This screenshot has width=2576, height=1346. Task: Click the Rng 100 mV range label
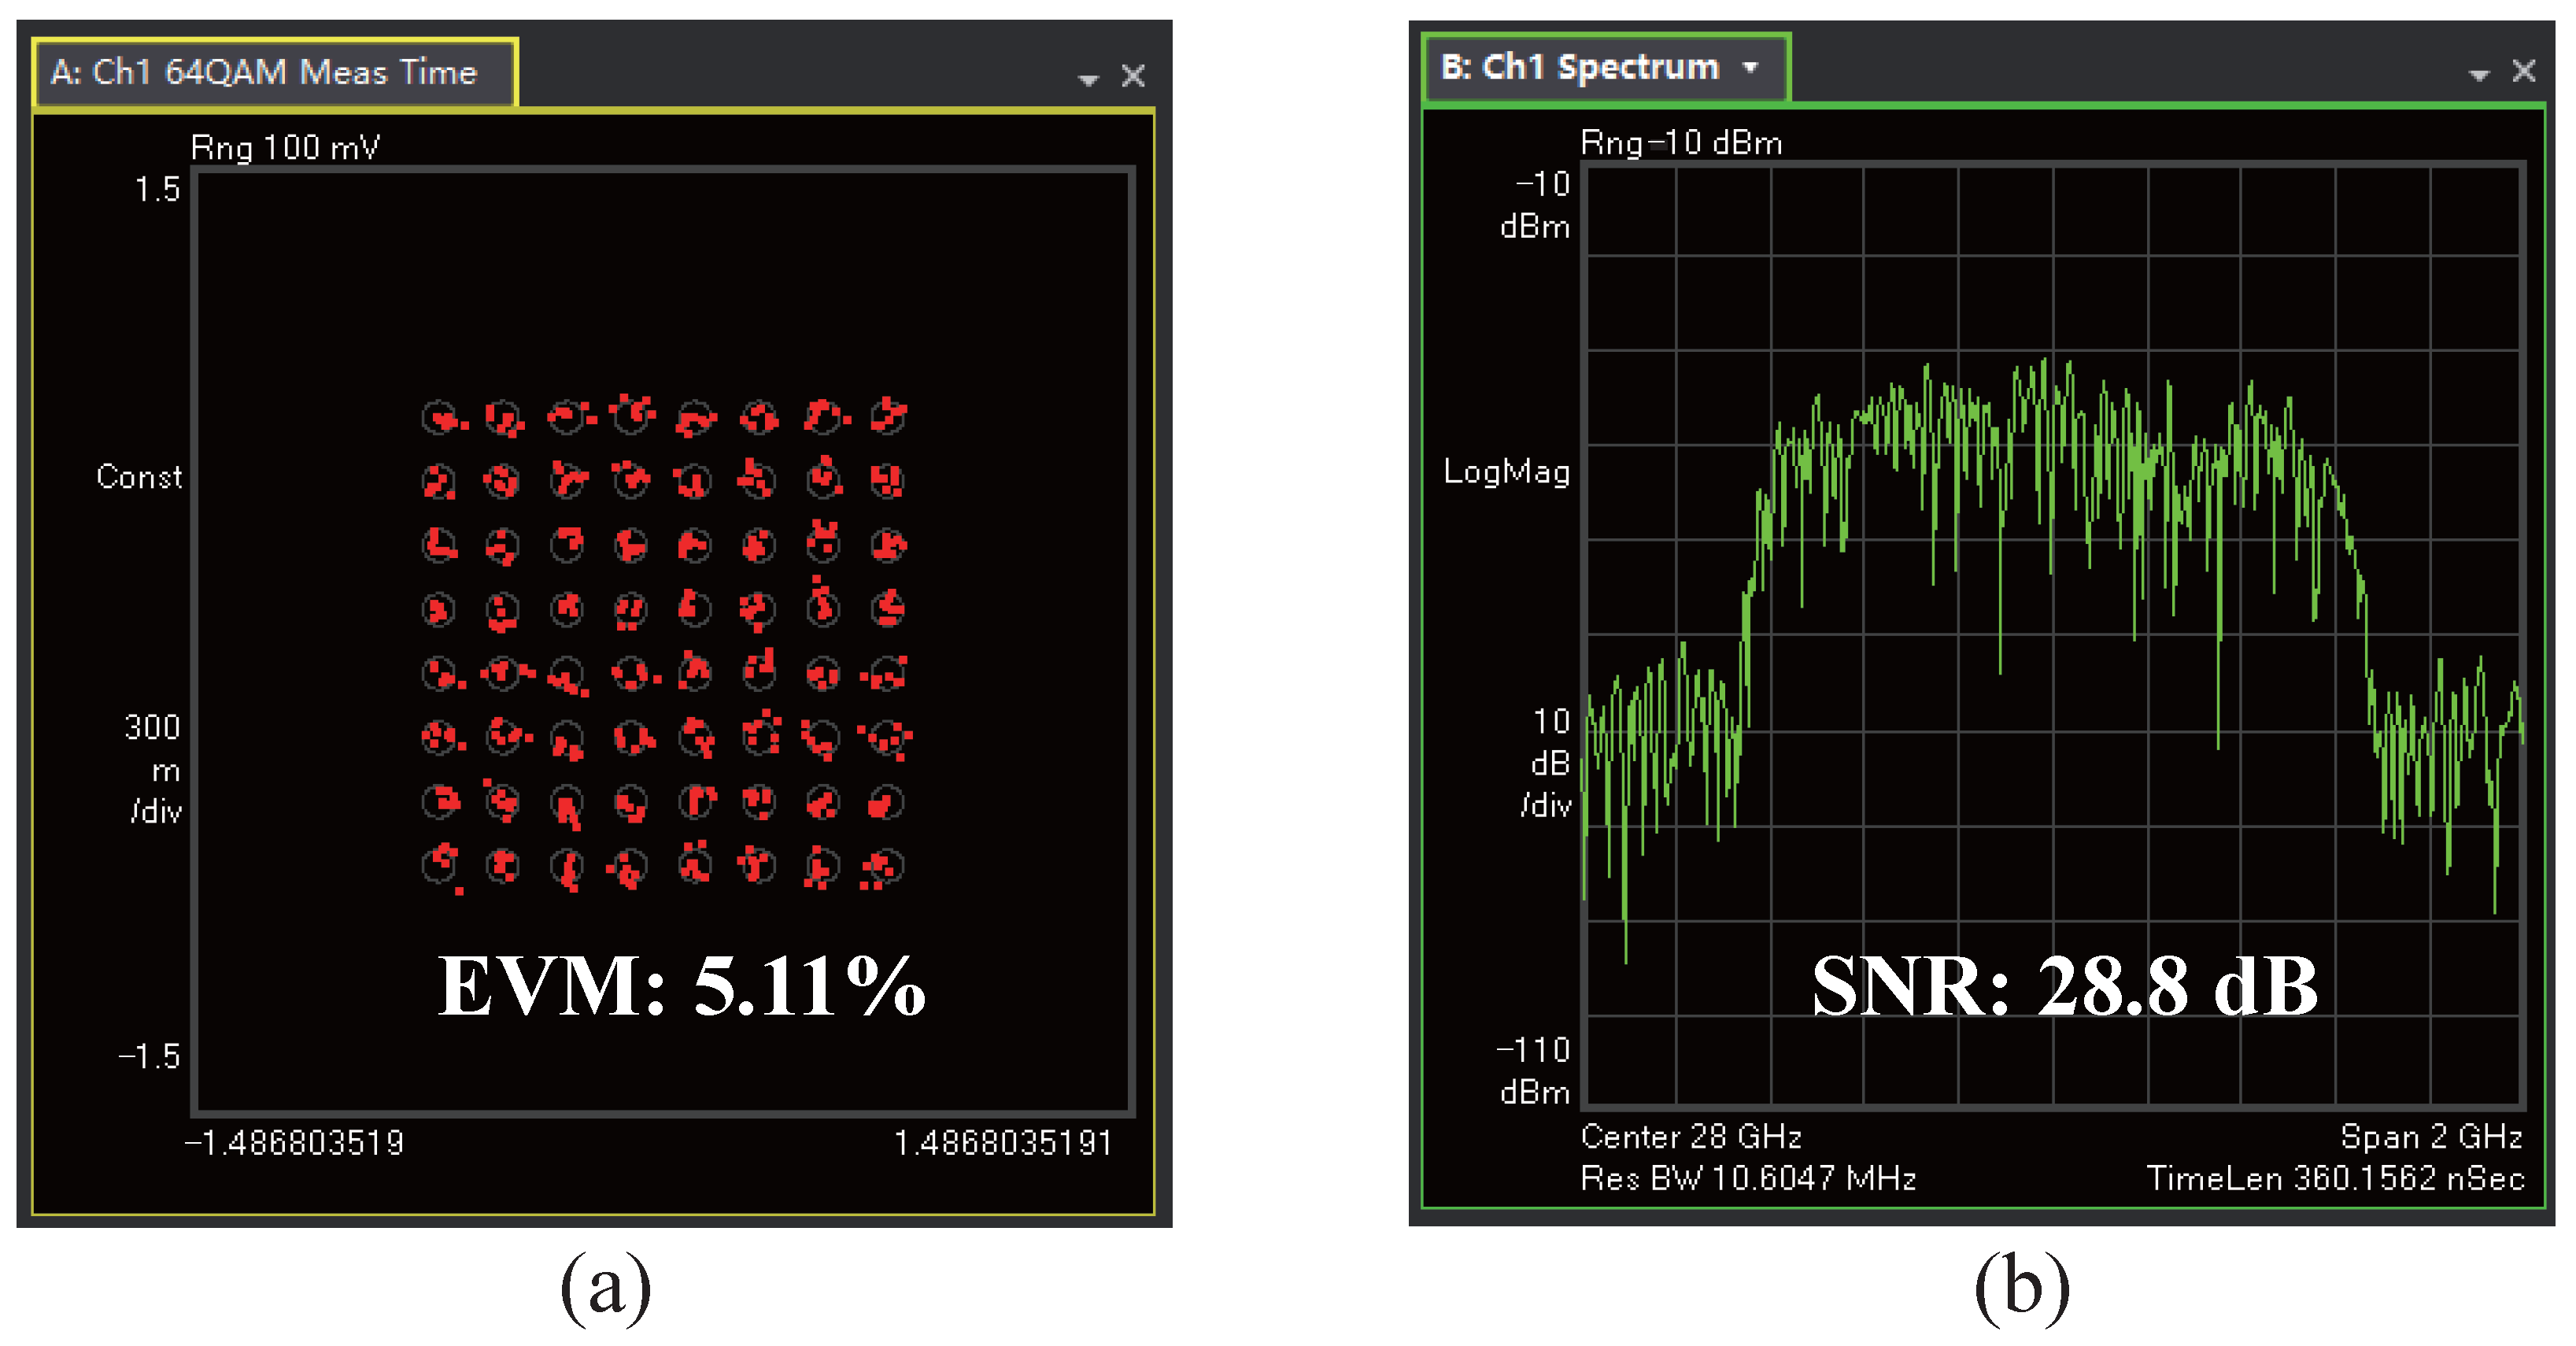point(285,148)
